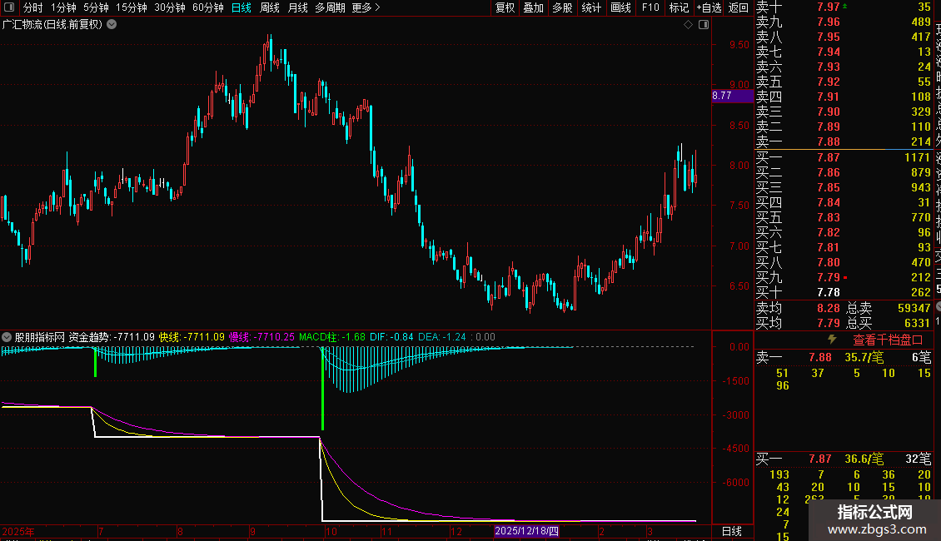Click the 买均 7.79 value

tap(829, 323)
